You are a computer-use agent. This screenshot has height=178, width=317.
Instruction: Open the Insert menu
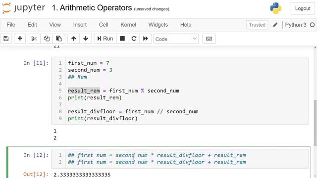[80, 25]
